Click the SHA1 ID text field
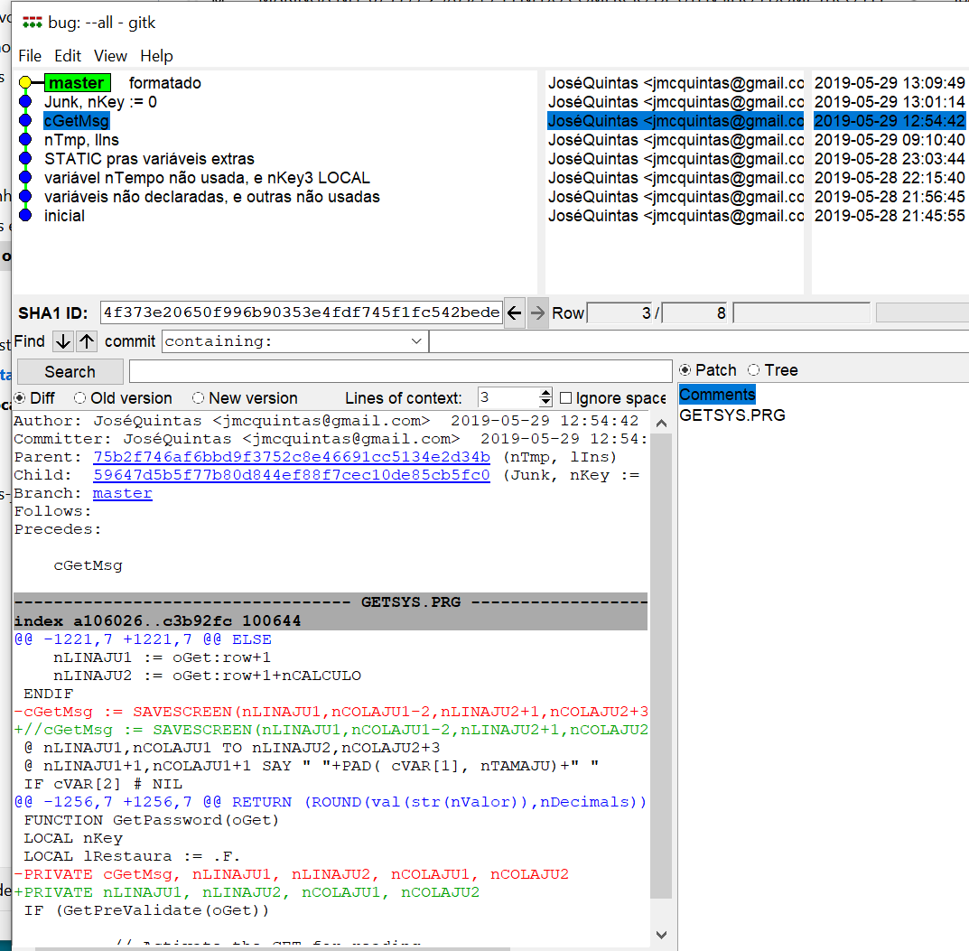Screen dimensions: 969x951 301,313
